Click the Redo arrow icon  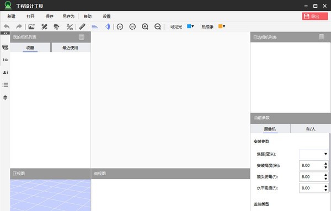19,26
